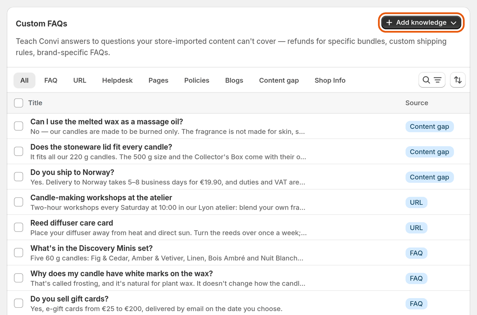Switch to the FAQ tab
The height and width of the screenshot is (315, 477).
[51, 80]
